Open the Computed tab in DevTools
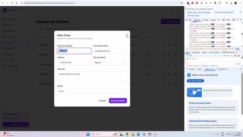This screenshot has height=137, width=243. (196, 53)
